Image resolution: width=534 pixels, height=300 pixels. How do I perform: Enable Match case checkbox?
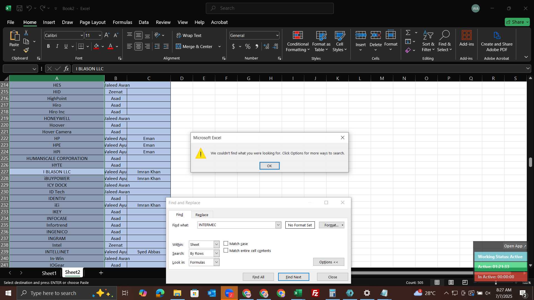coord(226,244)
